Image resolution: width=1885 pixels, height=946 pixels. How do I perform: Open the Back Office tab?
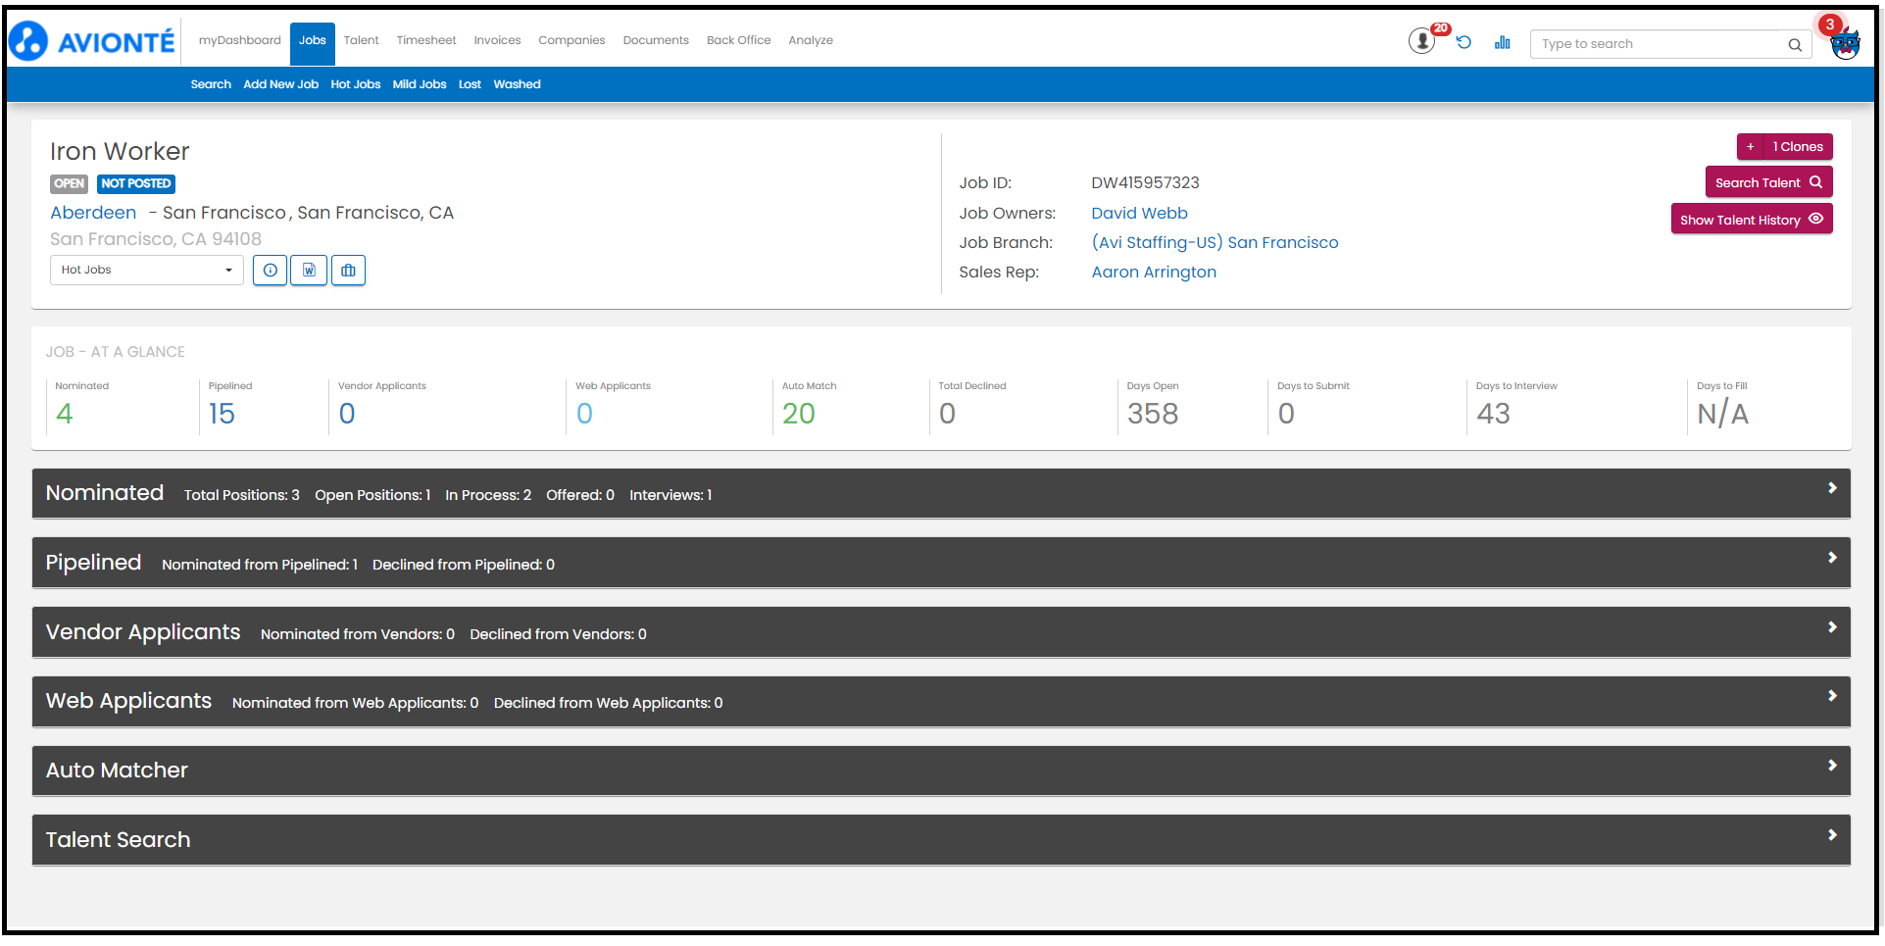click(738, 40)
